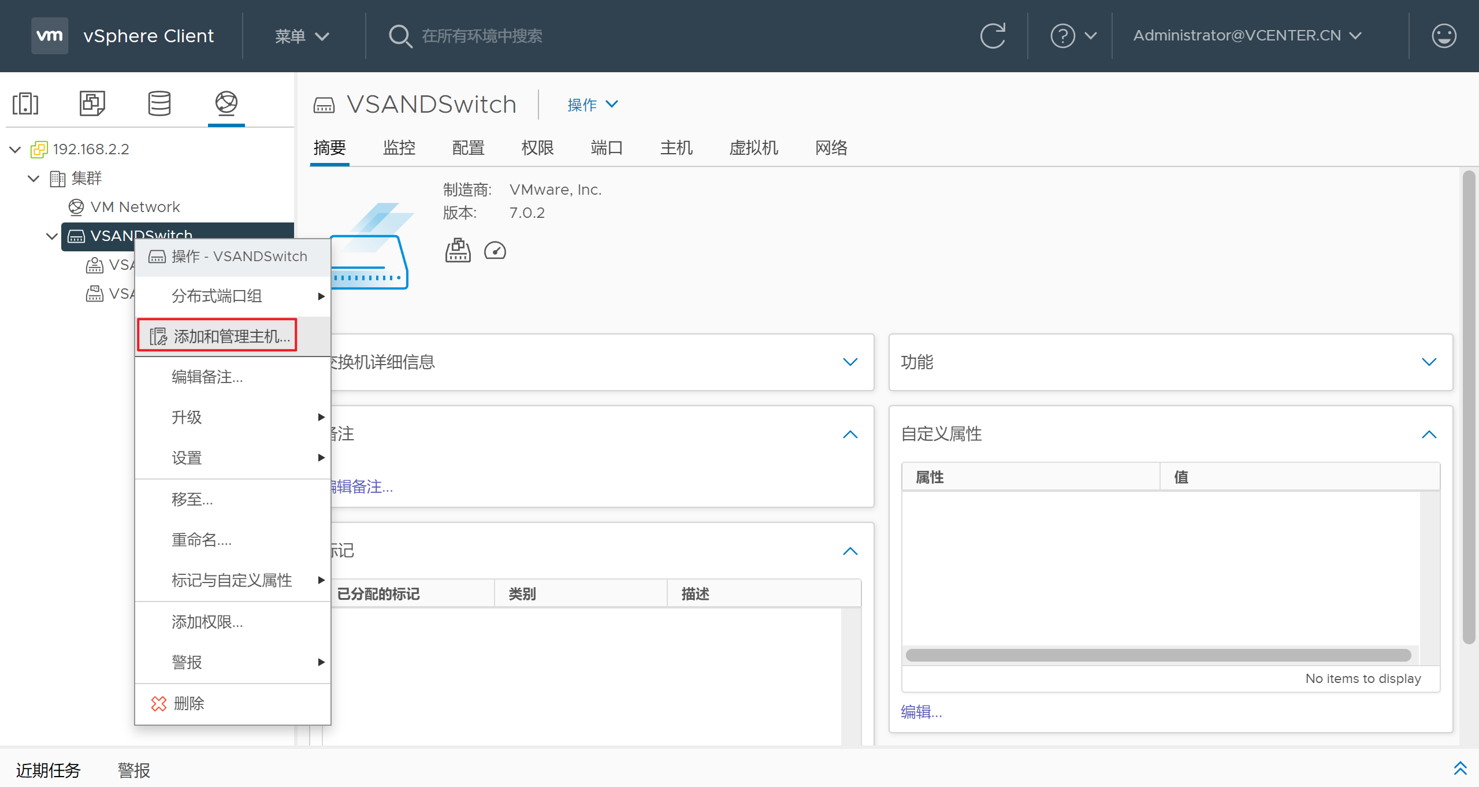Sort by the 类别 column header
The height and width of the screenshot is (787, 1479).
tap(581, 594)
